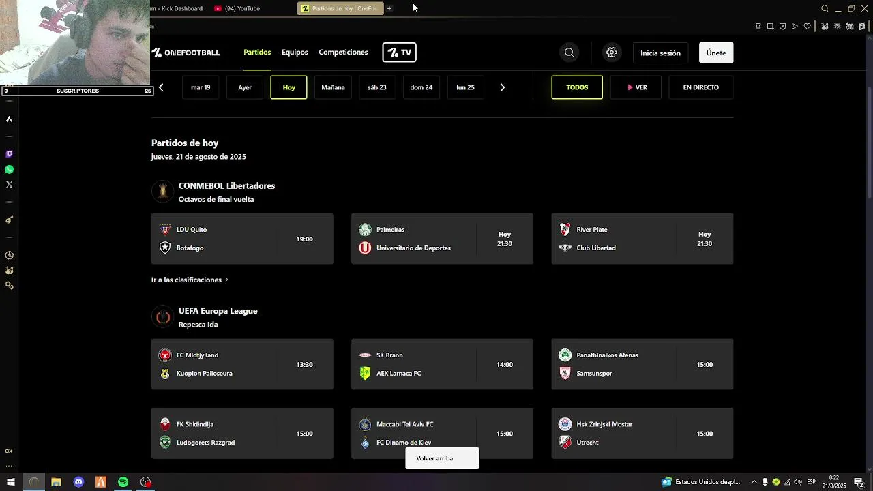Select the Mañana date
873x491 pixels.
[333, 87]
